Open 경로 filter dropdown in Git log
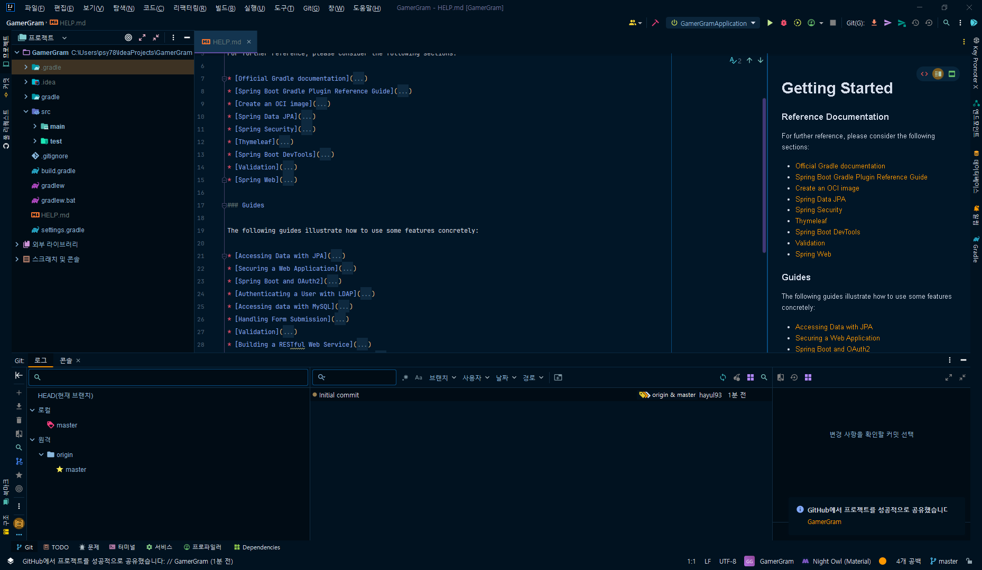982x570 pixels. click(x=533, y=378)
